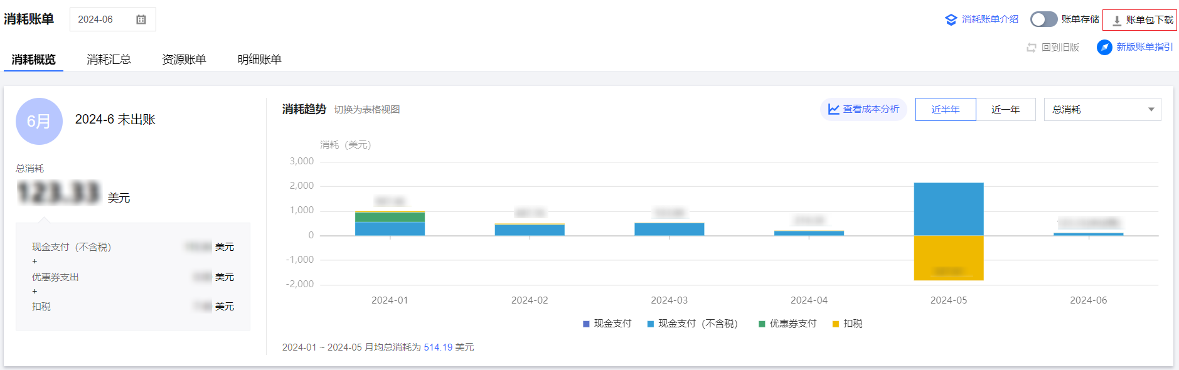The height and width of the screenshot is (370, 1179).
Task: Switch to the 消耗汇总 tab
Action: click(x=109, y=60)
